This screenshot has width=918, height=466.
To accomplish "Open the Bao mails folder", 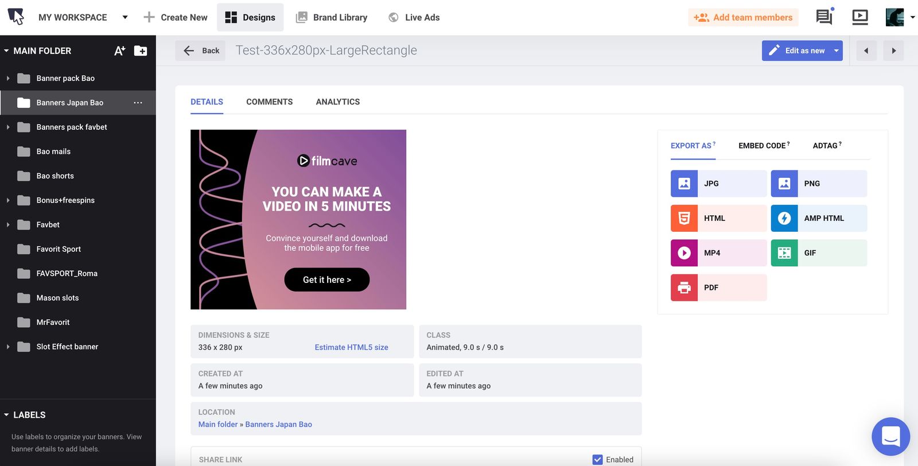I will click(x=53, y=152).
